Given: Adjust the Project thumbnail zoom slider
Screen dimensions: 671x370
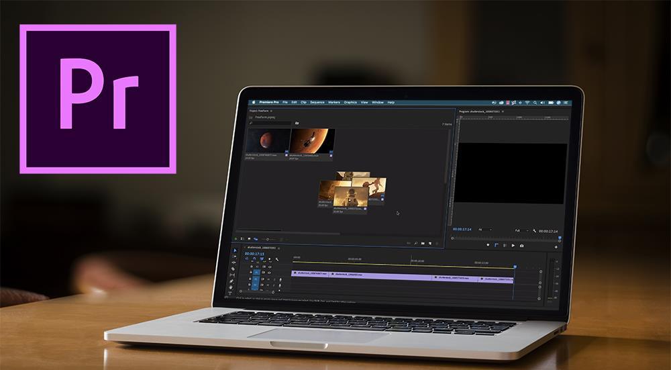Looking at the screenshot, I should (x=268, y=239).
